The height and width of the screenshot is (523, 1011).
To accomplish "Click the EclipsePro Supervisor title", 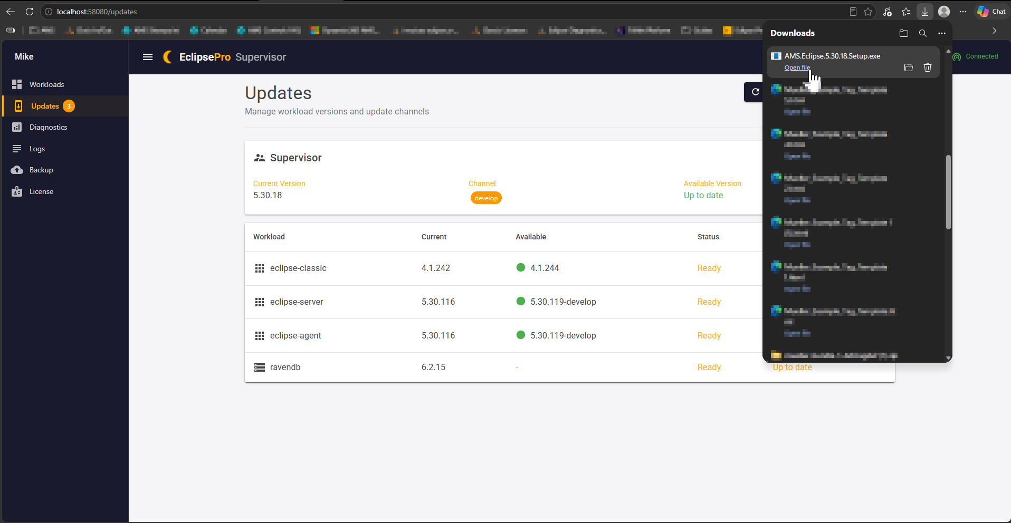I will click(x=233, y=57).
